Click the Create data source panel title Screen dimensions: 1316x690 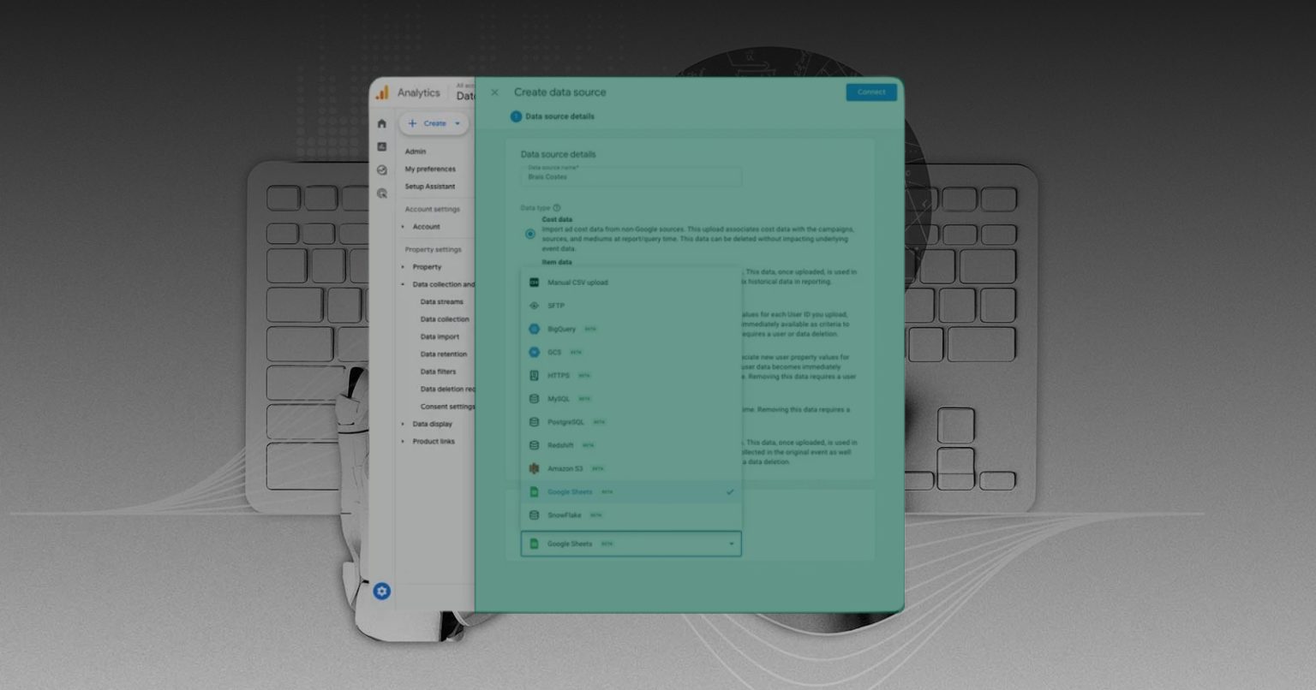559,92
